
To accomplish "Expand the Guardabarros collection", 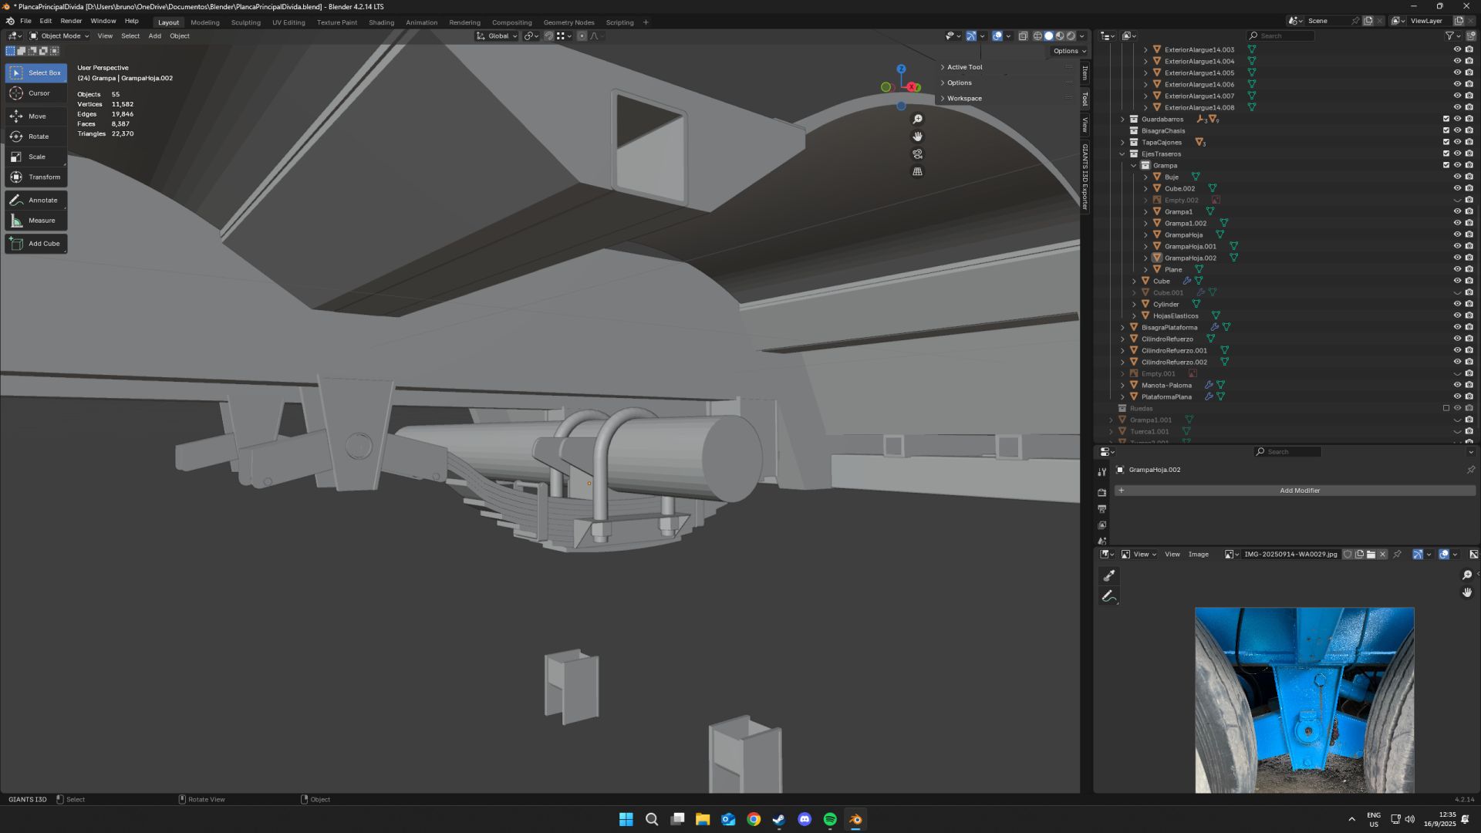I will (1122, 119).
